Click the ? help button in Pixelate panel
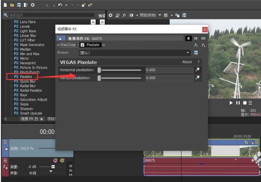Screen dimensions: 261x182 click(x=199, y=62)
